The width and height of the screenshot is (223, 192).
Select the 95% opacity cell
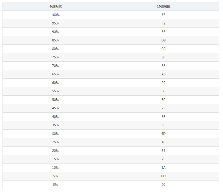click(x=55, y=23)
